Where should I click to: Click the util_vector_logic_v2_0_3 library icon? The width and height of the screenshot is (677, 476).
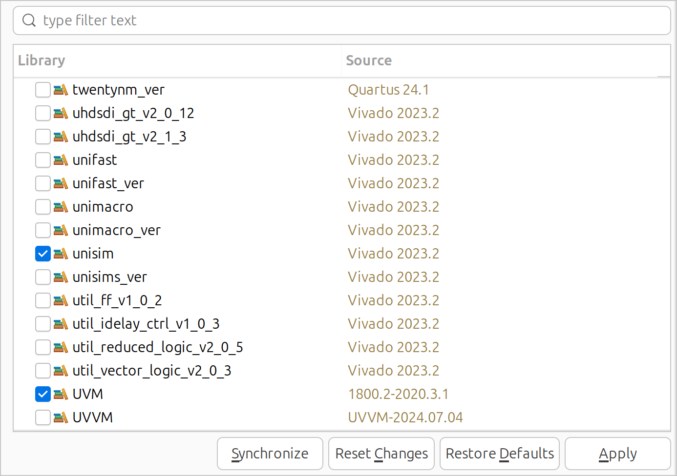tap(61, 371)
